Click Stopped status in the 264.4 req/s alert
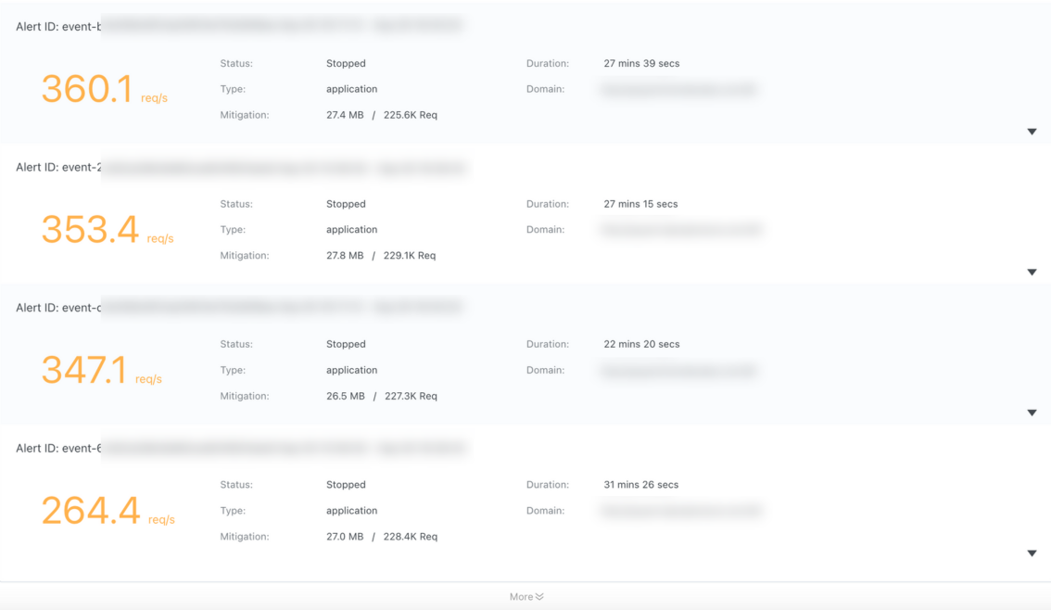Screen dimensions: 1051x610 346,485
